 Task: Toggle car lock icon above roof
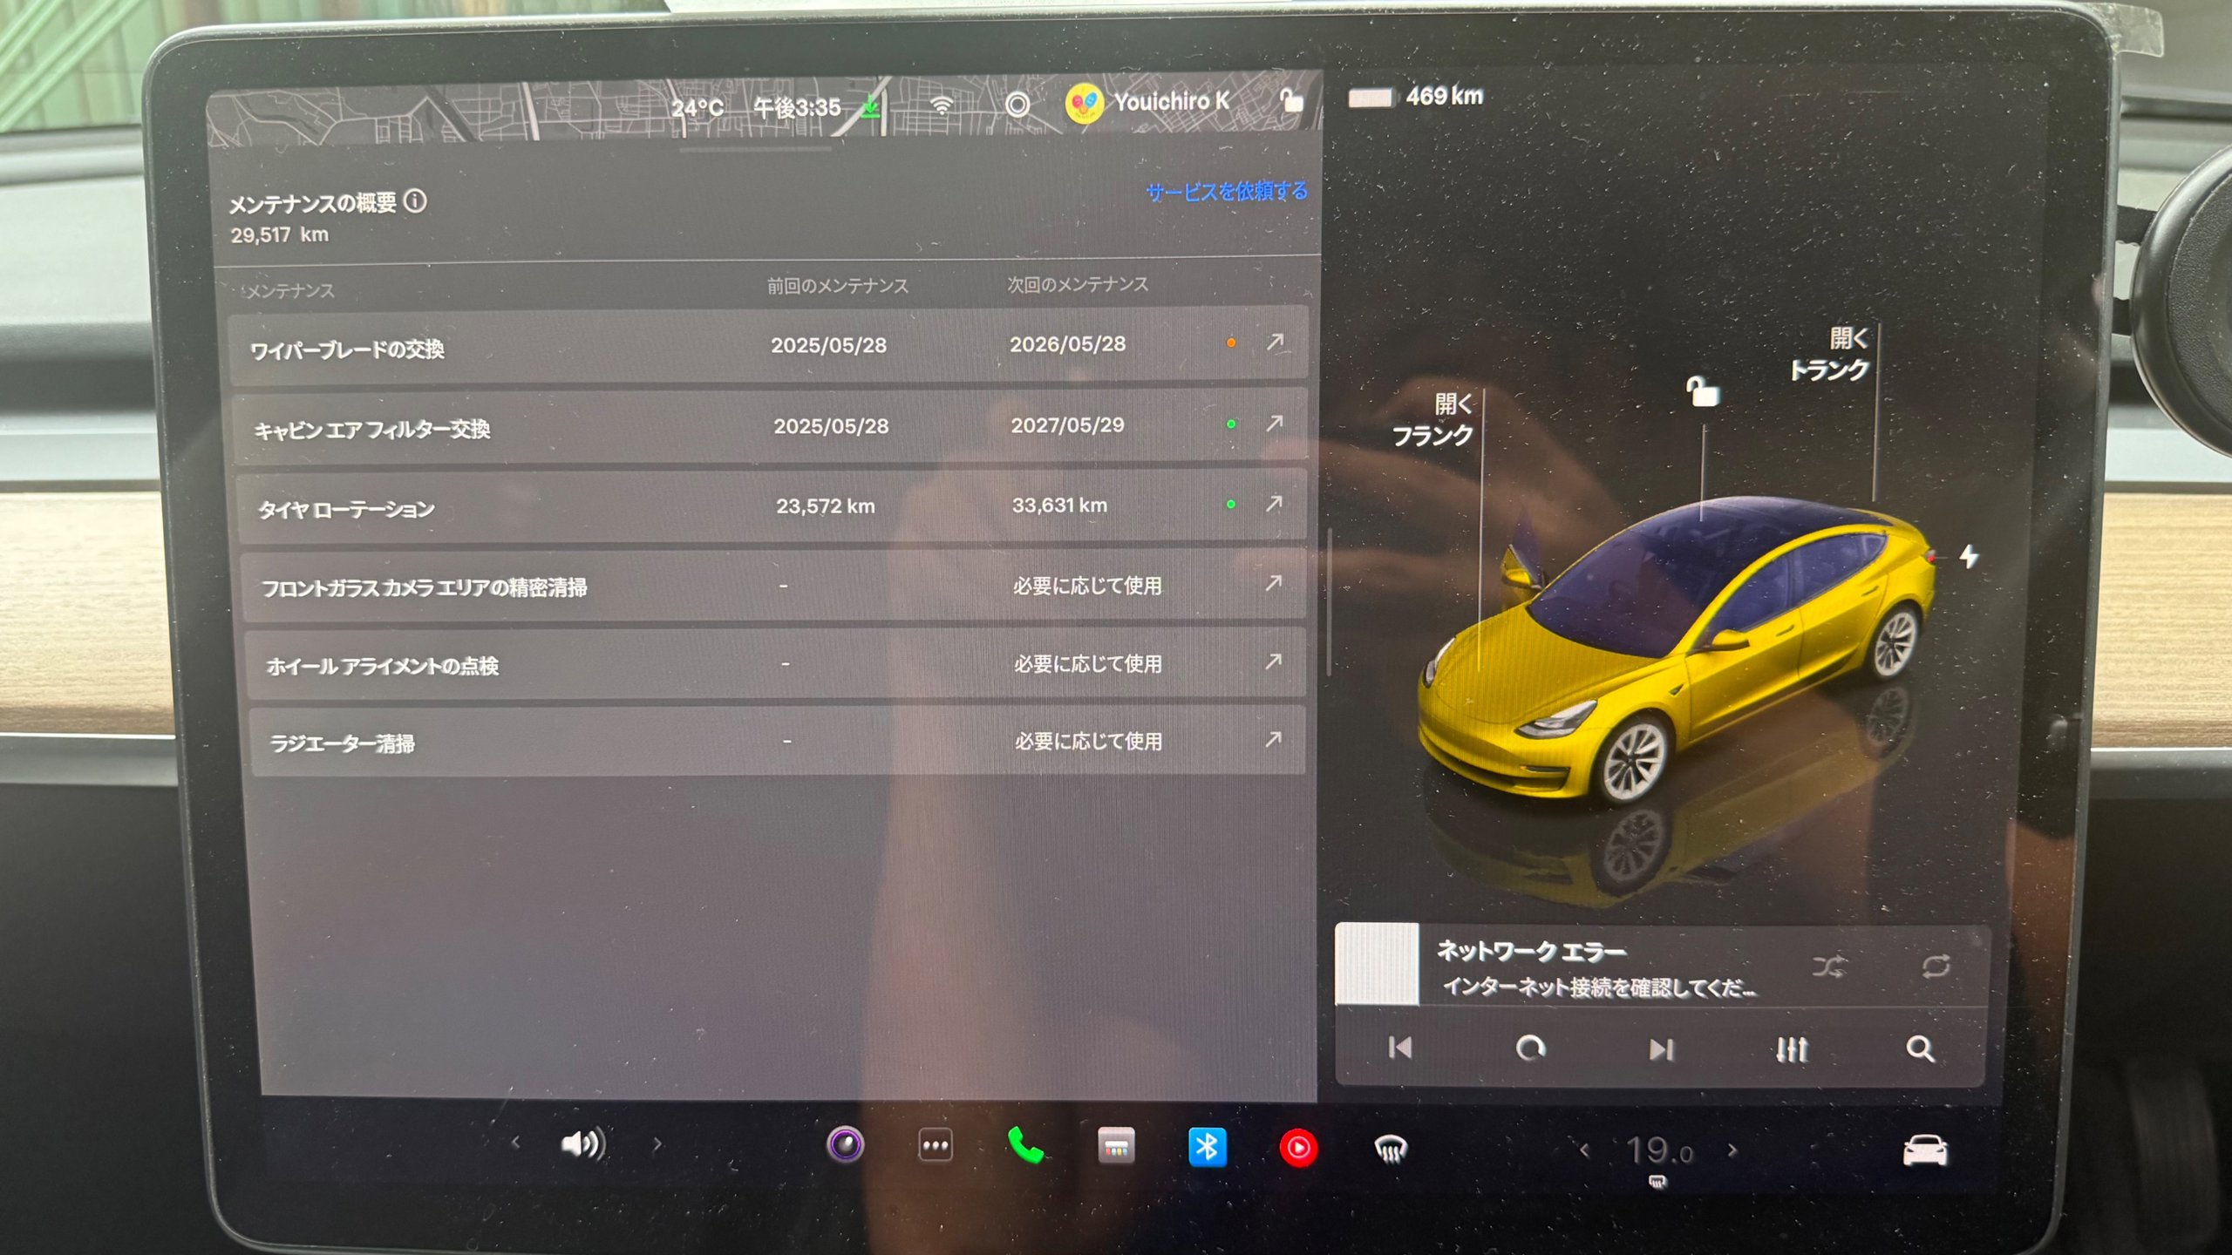coord(1702,391)
